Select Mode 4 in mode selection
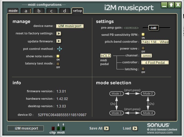Screen dimensions: 184x137 pyautogui.click(x=148, y=113)
